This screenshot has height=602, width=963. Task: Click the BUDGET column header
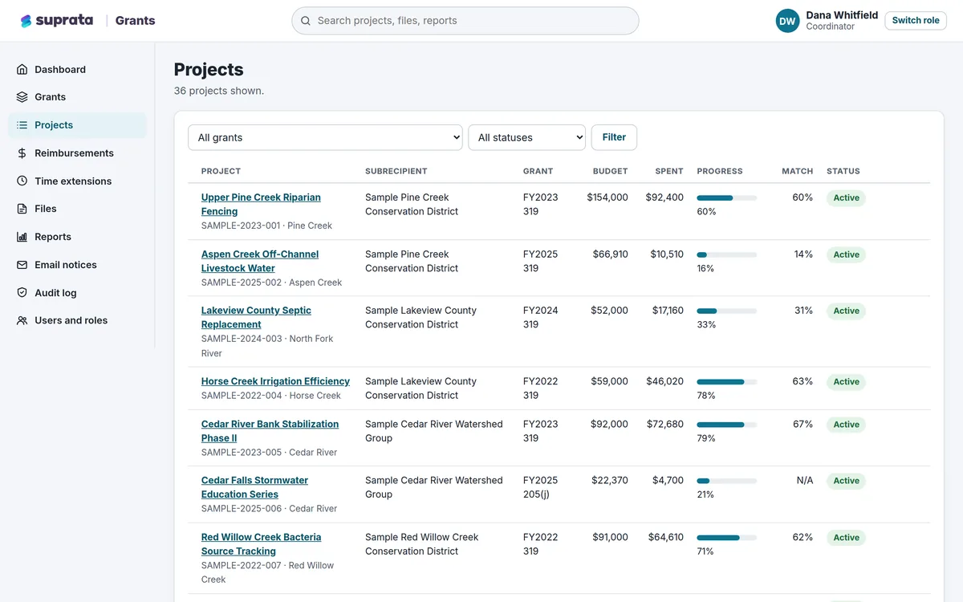[x=611, y=171]
